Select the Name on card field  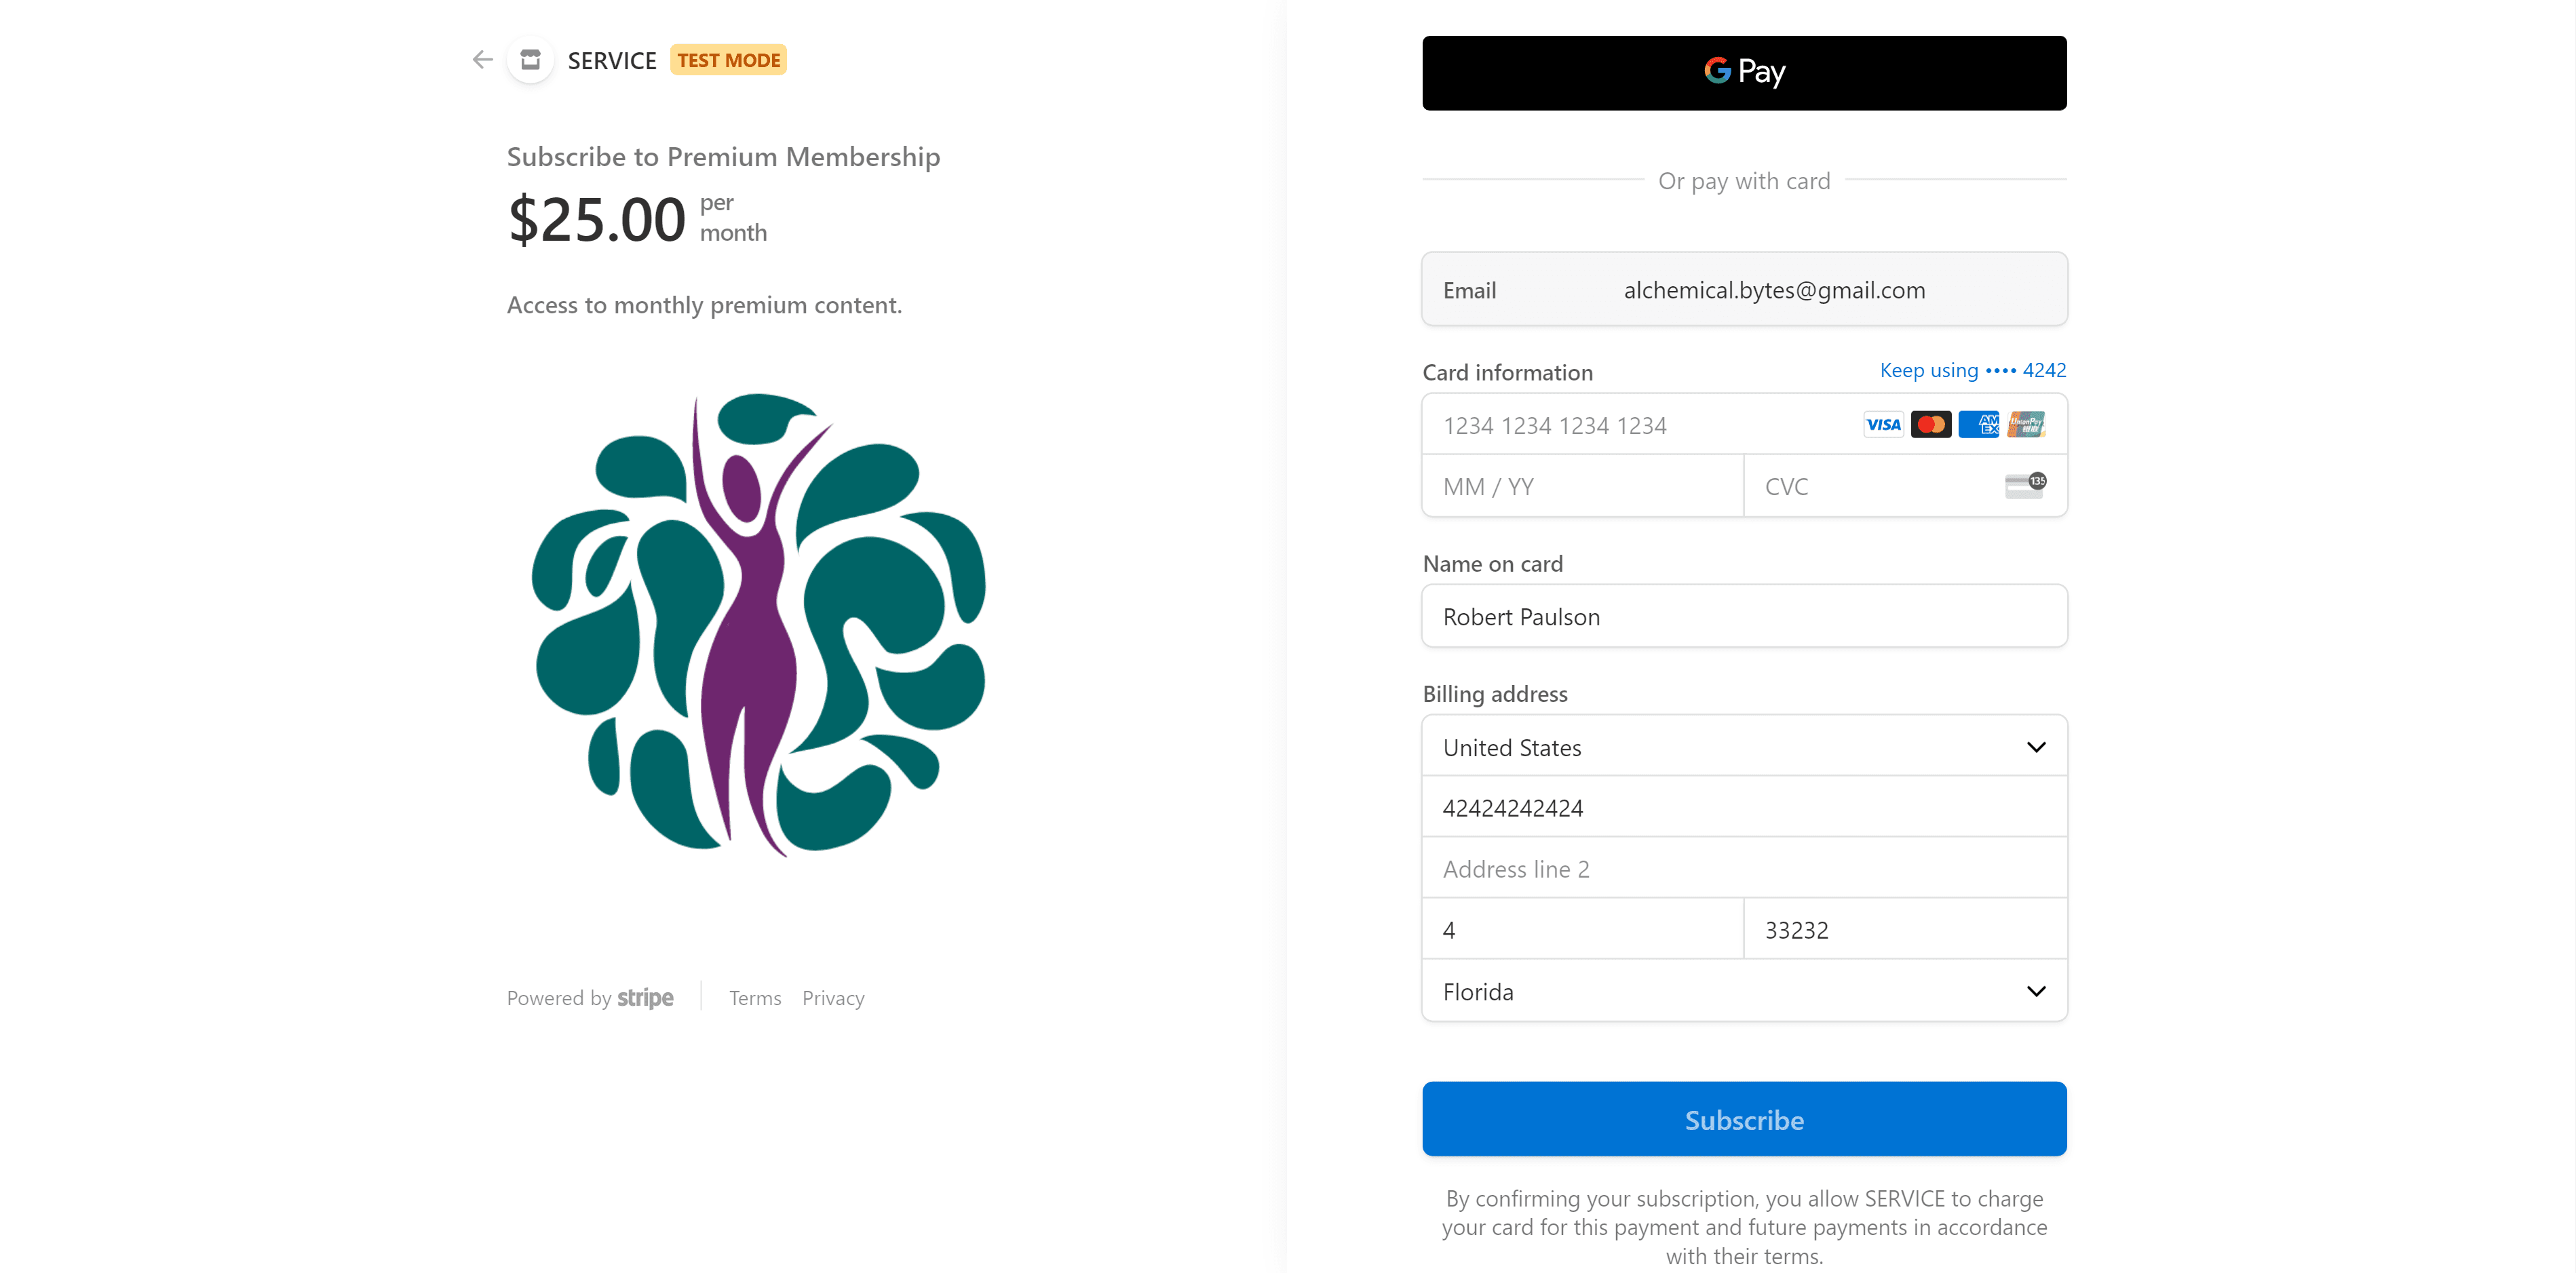coord(1743,616)
